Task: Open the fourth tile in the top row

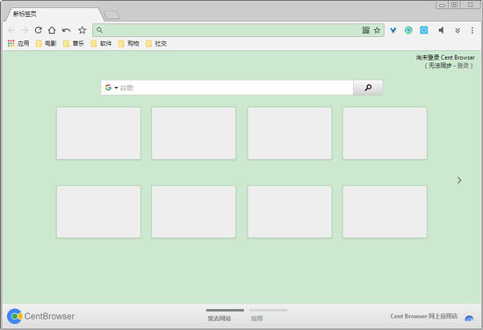Action: [x=385, y=133]
